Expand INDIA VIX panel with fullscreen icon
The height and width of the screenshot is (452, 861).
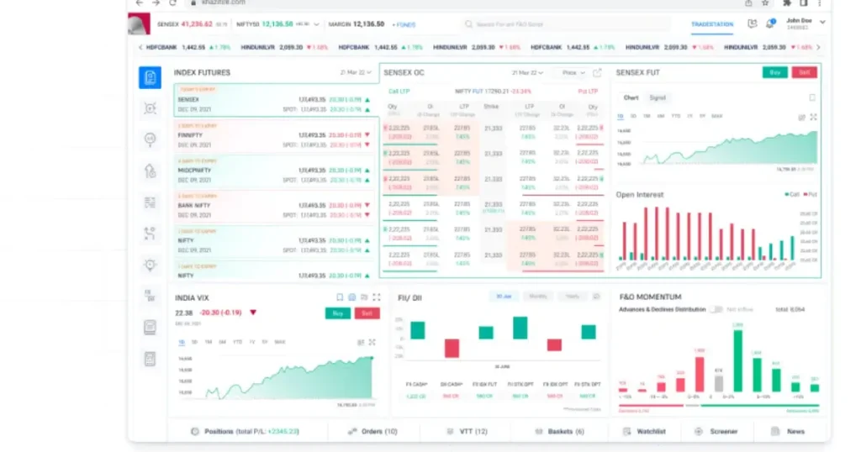click(x=376, y=297)
